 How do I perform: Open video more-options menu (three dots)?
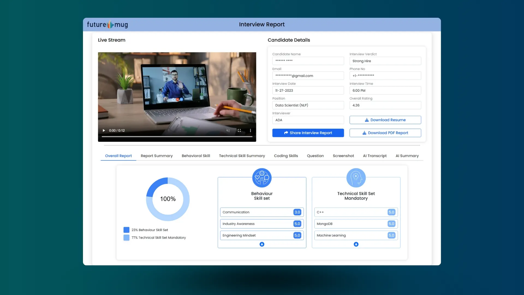click(x=250, y=131)
